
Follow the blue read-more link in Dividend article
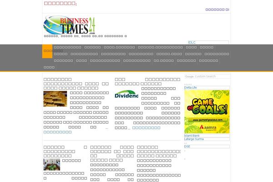(146, 128)
